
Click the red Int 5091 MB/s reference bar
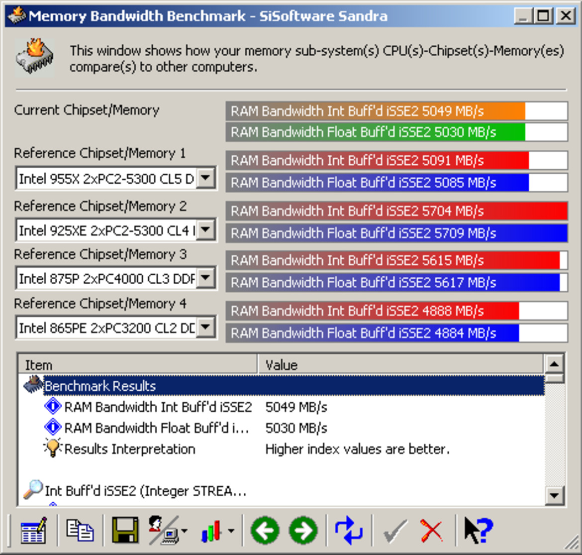click(x=396, y=160)
